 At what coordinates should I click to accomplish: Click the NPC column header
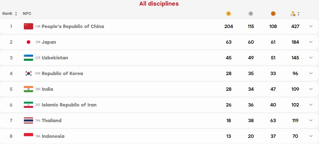coord(27,14)
